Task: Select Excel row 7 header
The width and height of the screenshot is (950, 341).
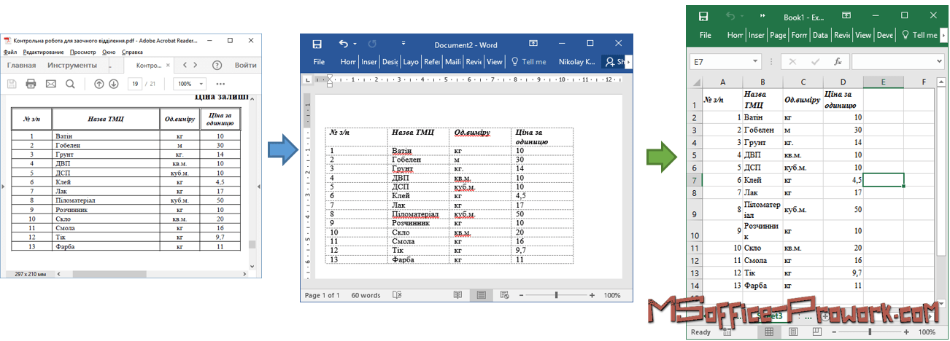Action: tap(695, 180)
